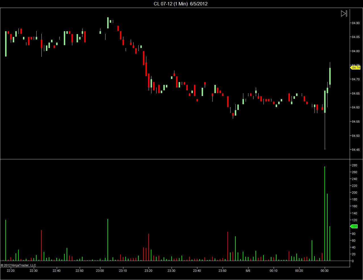Click the 120 volume axis label
This screenshot has height=280, width=363.
pyautogui.click(x=354, y=220)
